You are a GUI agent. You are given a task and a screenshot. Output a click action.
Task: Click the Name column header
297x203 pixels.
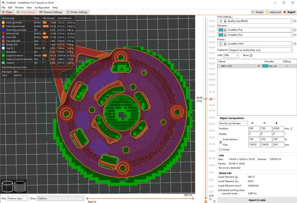pyautogui.click(x=237, y=61)
